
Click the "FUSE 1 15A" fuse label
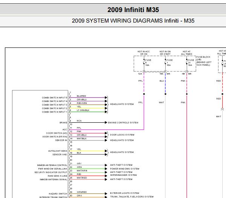(x=169, y=62)
